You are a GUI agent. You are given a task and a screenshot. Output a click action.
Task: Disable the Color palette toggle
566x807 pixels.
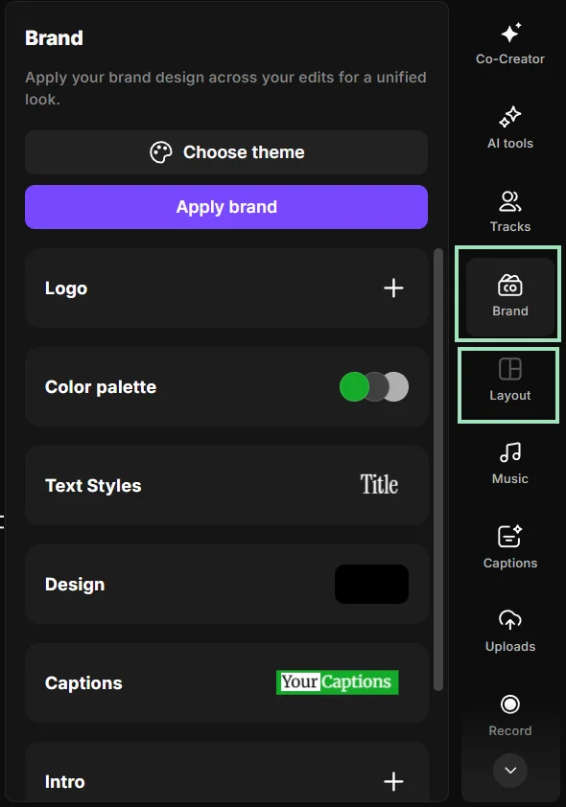click(x=373, y=386)
